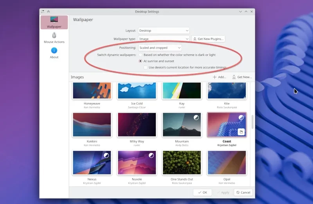The height and width of the screenshot is (204, 313).
Task: Click the window menu icon in title bar
Action: 42,12
